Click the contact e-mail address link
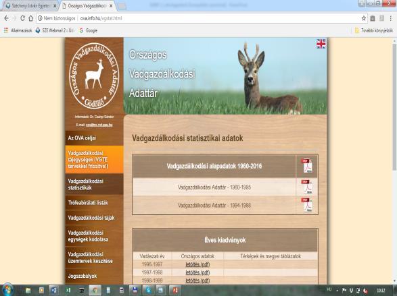397x296 pixels. pyautogui.click(x=99, y=125)
